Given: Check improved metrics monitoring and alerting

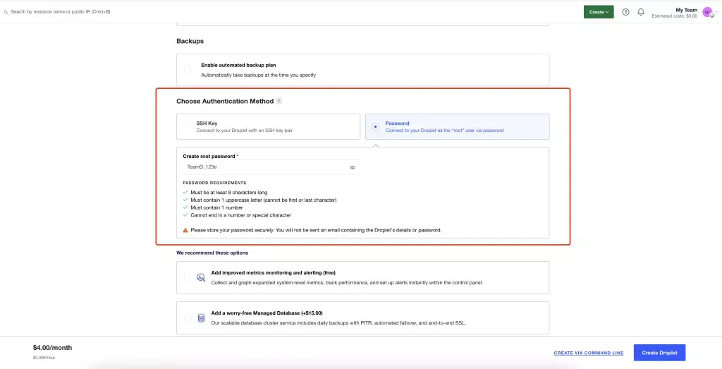Looking at the screenshot, I should (x=188, y=278).
